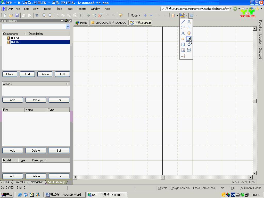
Task: Select the Place Graphic Image tool
Action: click(x=183, y=50)
